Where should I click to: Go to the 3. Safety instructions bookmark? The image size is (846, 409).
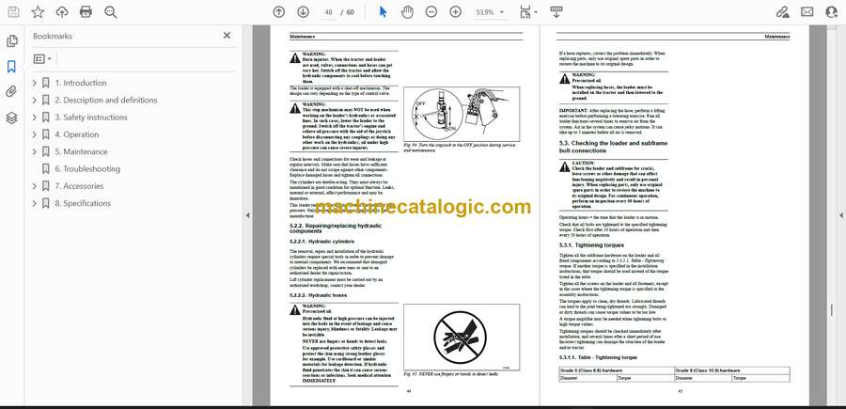[x=90, y=118]
